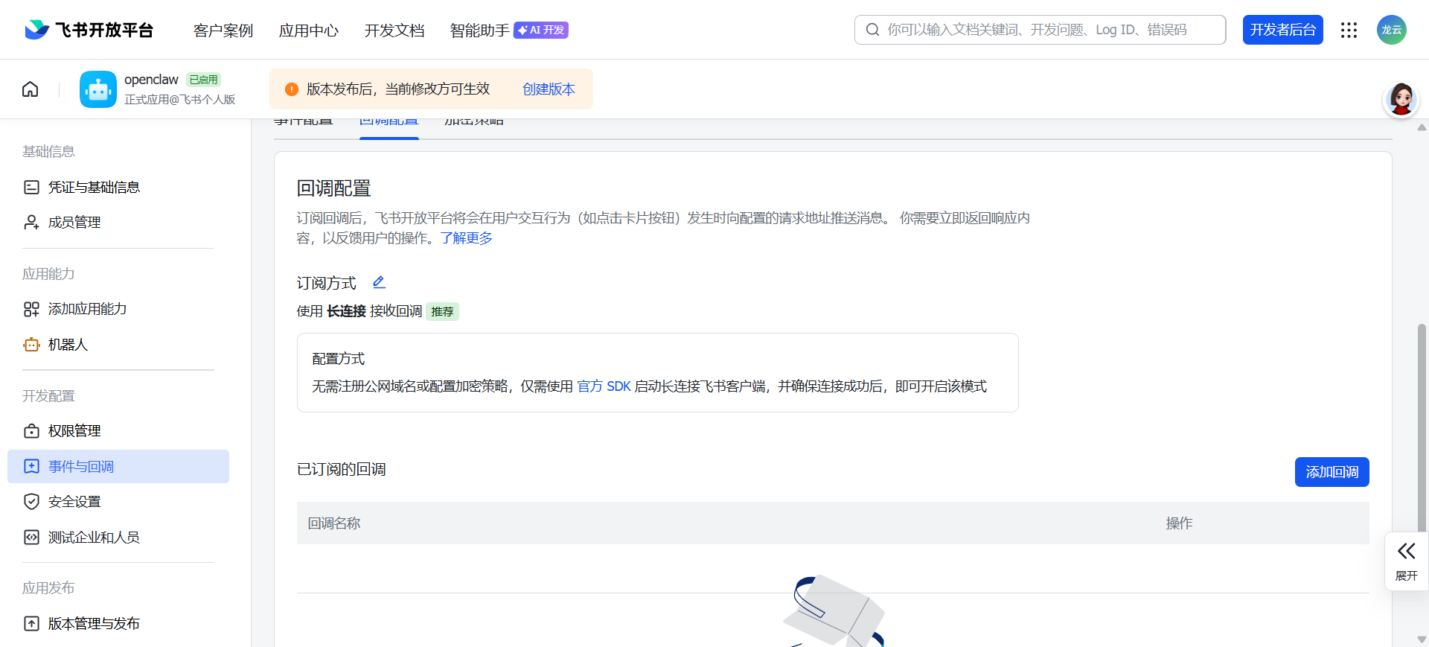This screenshot has width=1429, height=647.
Task: Open the 机器人 sidebar item
Action: (x=68, y=345)
